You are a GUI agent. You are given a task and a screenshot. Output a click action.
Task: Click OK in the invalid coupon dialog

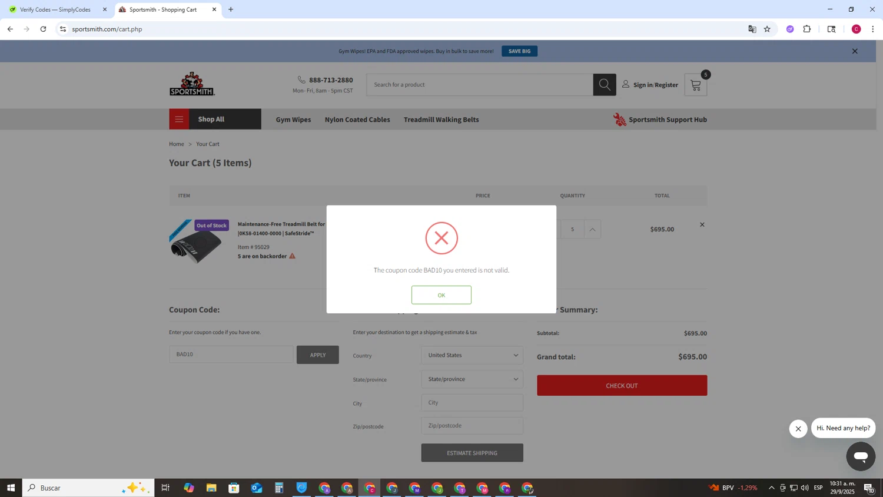[x=441, y=295]
